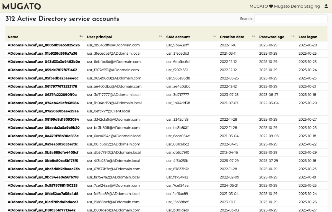
Task: Open account ADdomain.local\usr_0627fa222090ff0a
Action: 42,95
